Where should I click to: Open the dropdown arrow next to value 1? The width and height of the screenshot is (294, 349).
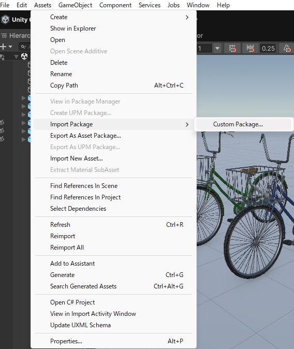[x=217, y=48]
